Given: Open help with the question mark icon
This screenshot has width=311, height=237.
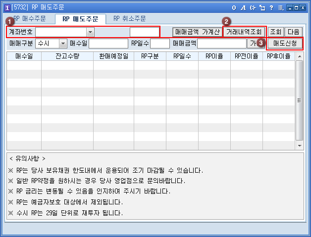Looking at the screenshot, I should pyautogui.click(x=271, y=7).
